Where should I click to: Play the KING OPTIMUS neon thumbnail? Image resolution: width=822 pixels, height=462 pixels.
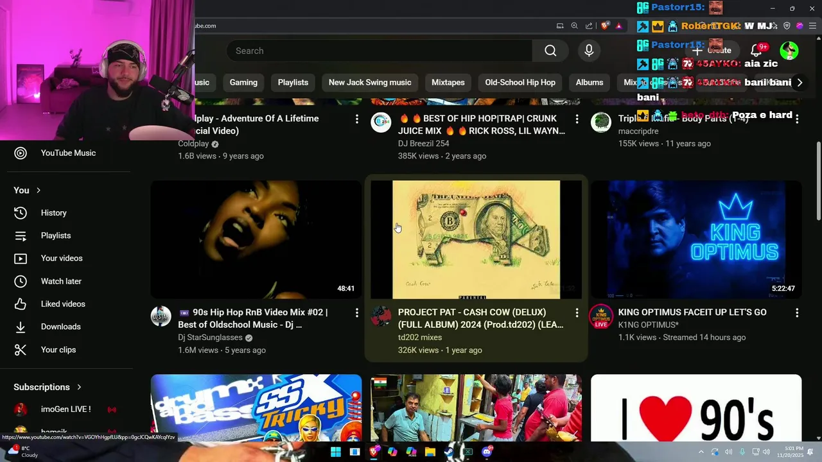click(x=696, y=239)
